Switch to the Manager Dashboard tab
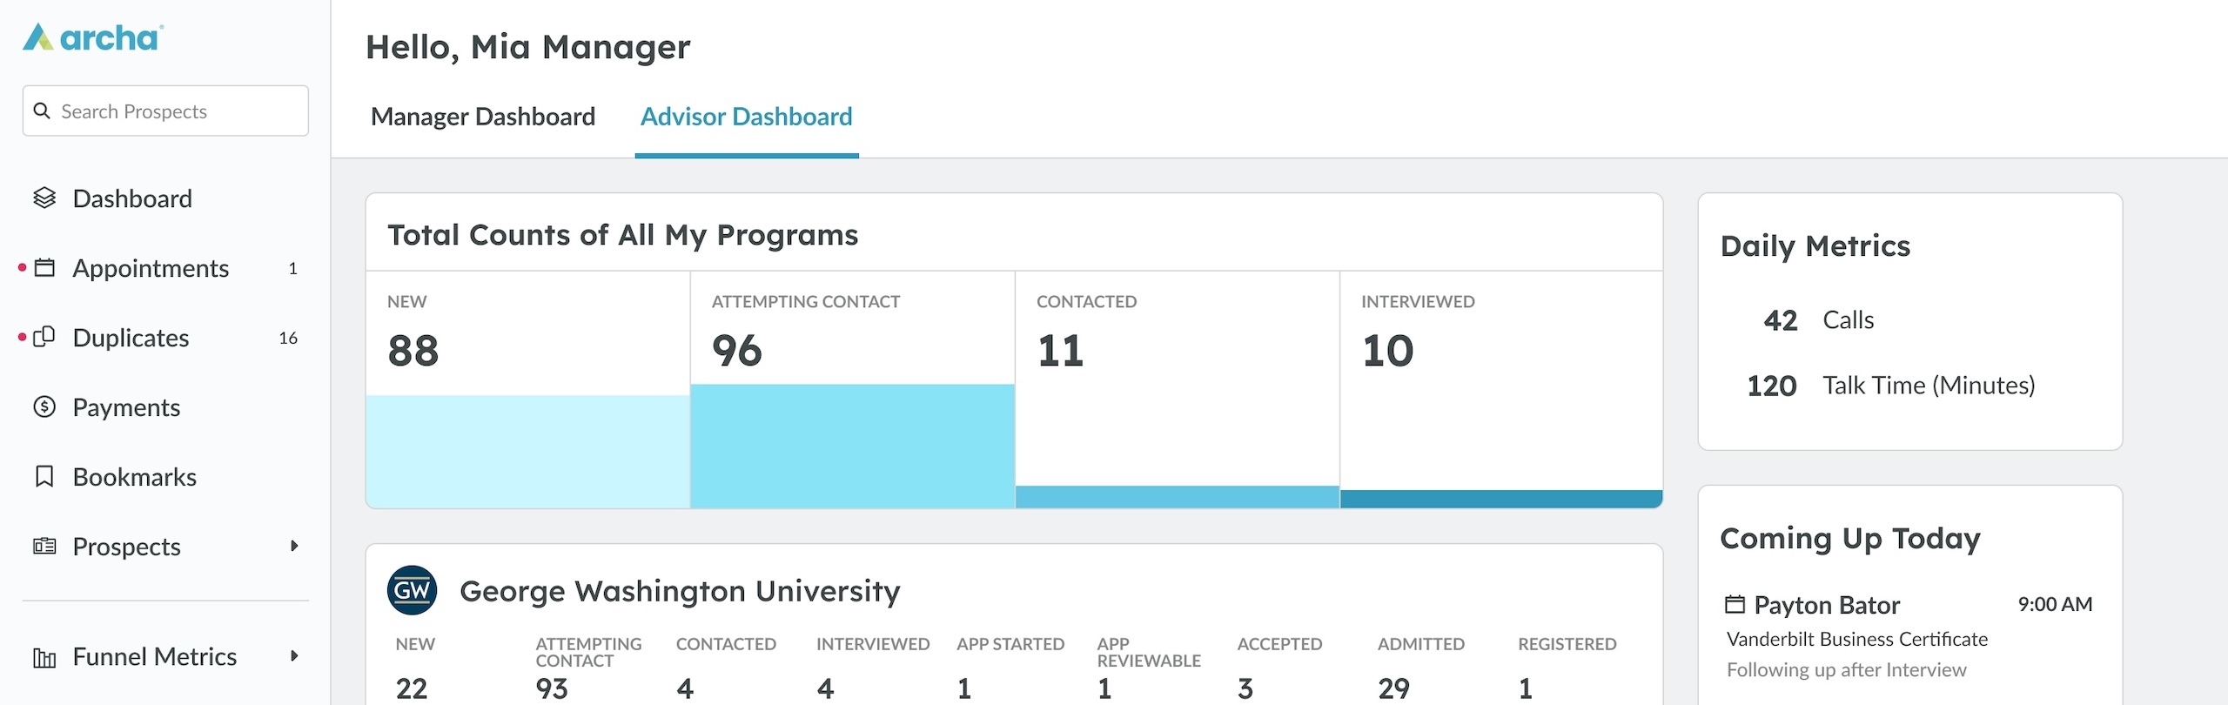Screen dimensions: 2228x705 point(483,117)
